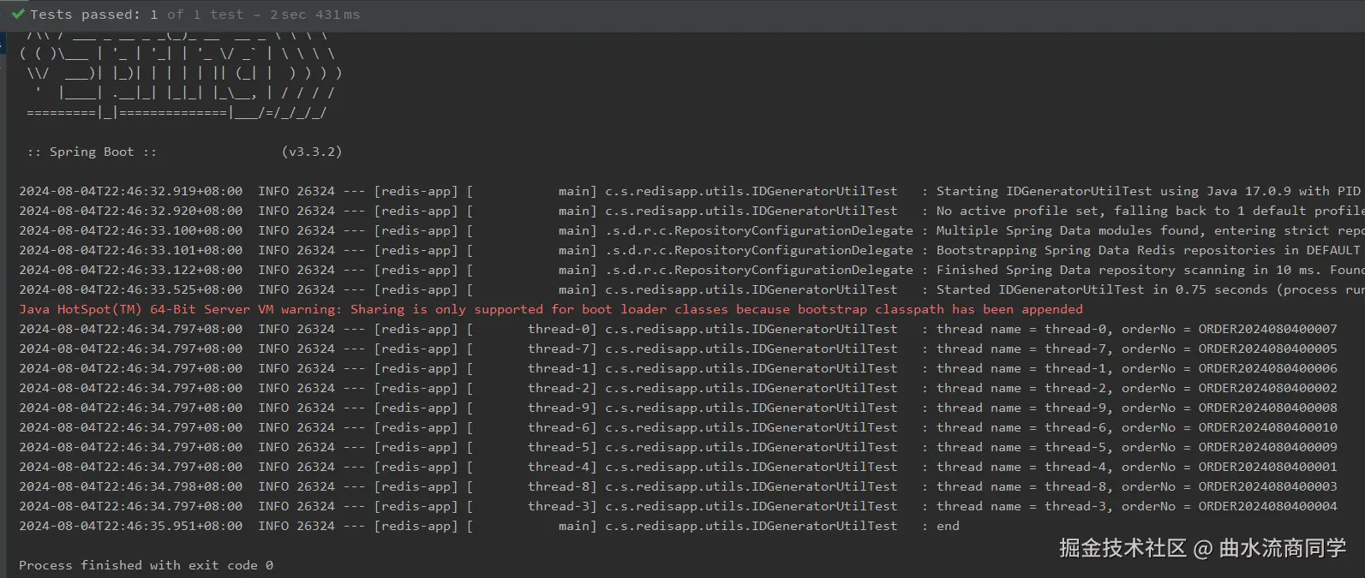This screenshot has height=578, width=1365.
Task: Click the timestamp 2024-08-04T22:46:34.798+08:00
Action: (x=131, y=486)
